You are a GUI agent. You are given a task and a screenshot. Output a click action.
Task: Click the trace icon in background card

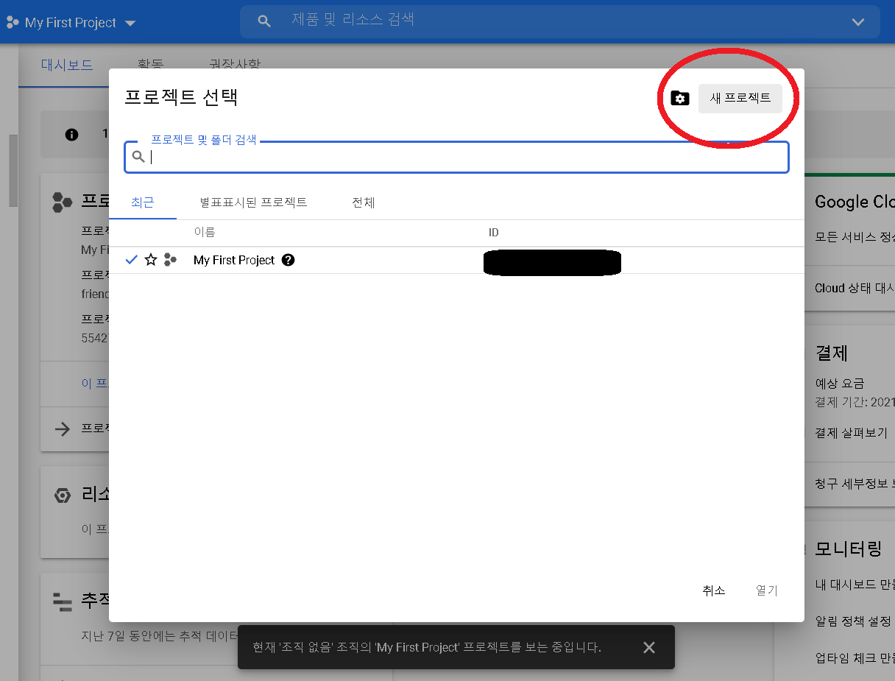(x=63, y=602)
